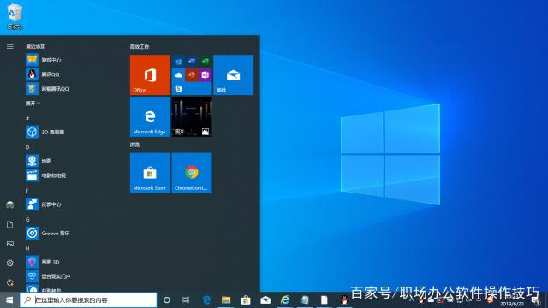Launch Internet Explorer from taskbar

285,300
